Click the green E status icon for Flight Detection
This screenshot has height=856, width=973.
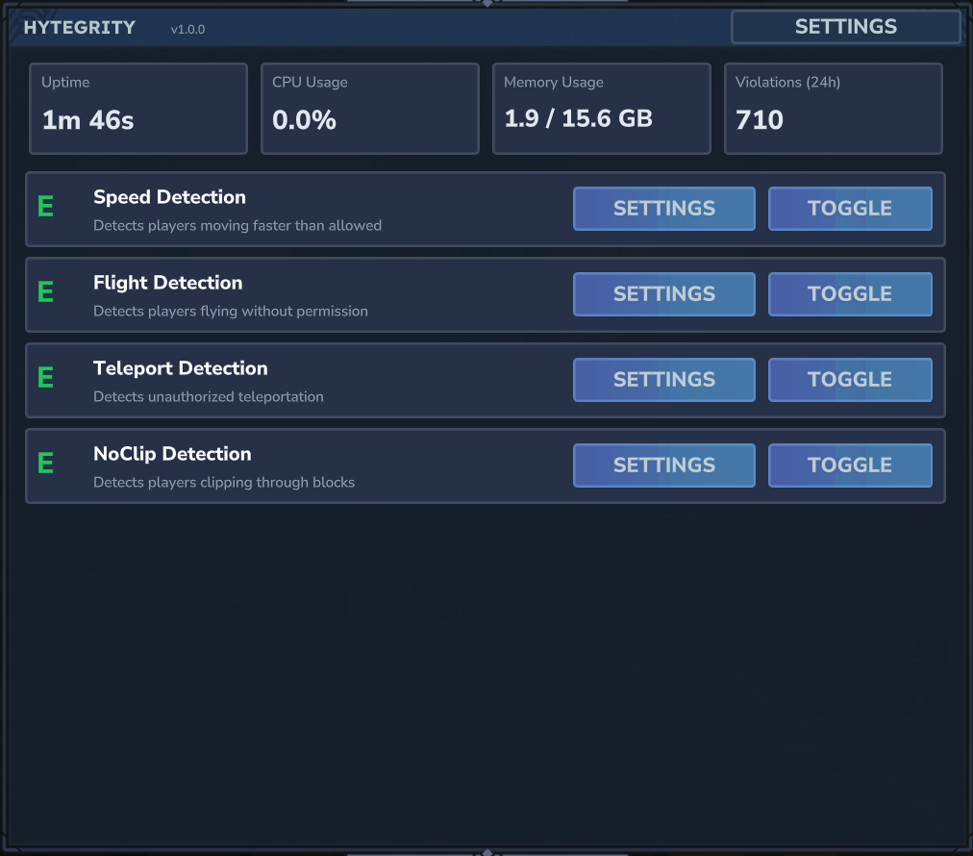point(45,292)
